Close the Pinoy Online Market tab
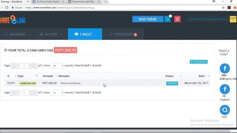This screenshot has width=237, height=133. pyautogui.click(x=63, y=1)
